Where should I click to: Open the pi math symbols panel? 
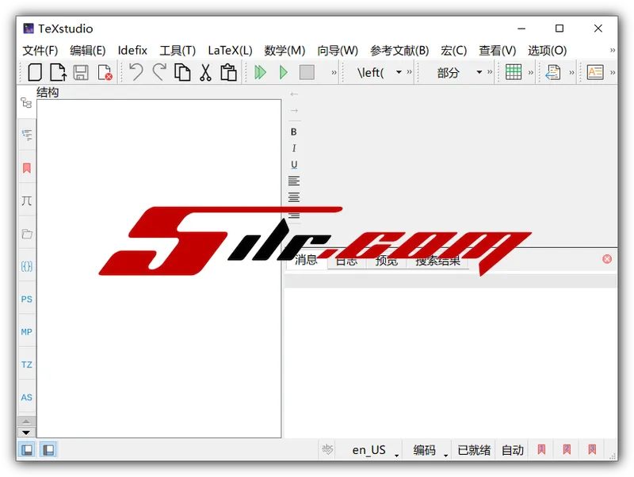click(x=27, y=200)
